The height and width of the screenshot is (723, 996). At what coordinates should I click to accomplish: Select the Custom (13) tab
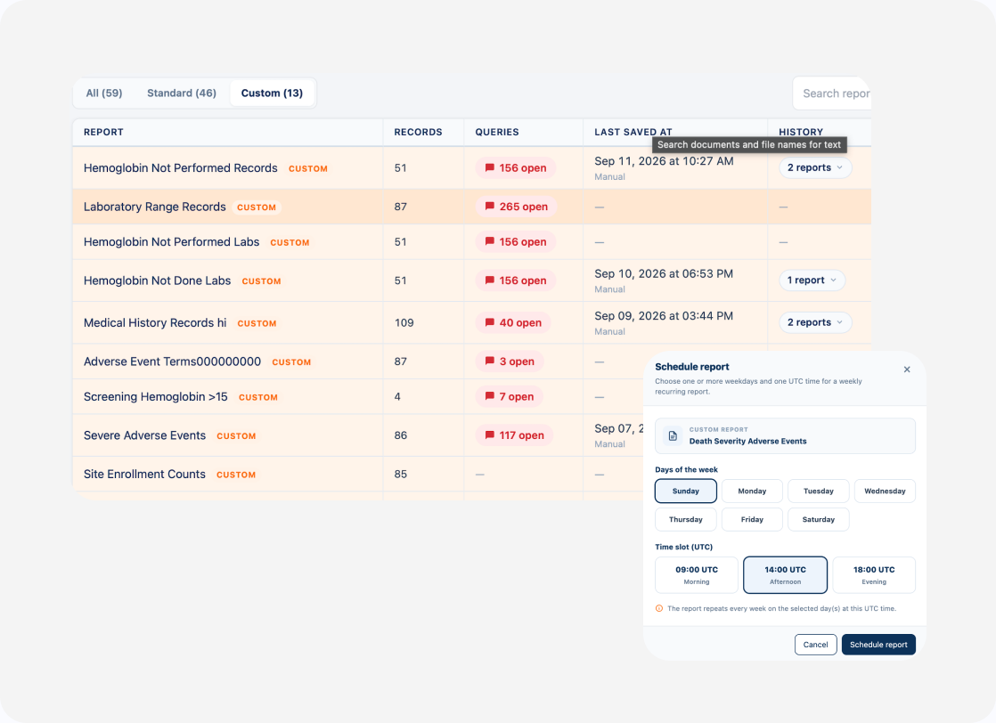pos(272,93)
